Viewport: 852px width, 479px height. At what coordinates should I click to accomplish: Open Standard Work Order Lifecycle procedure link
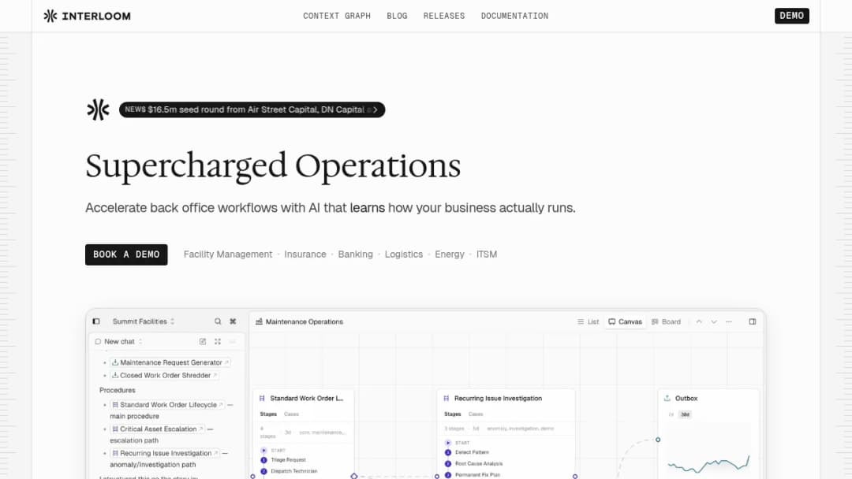coord(167,405)
